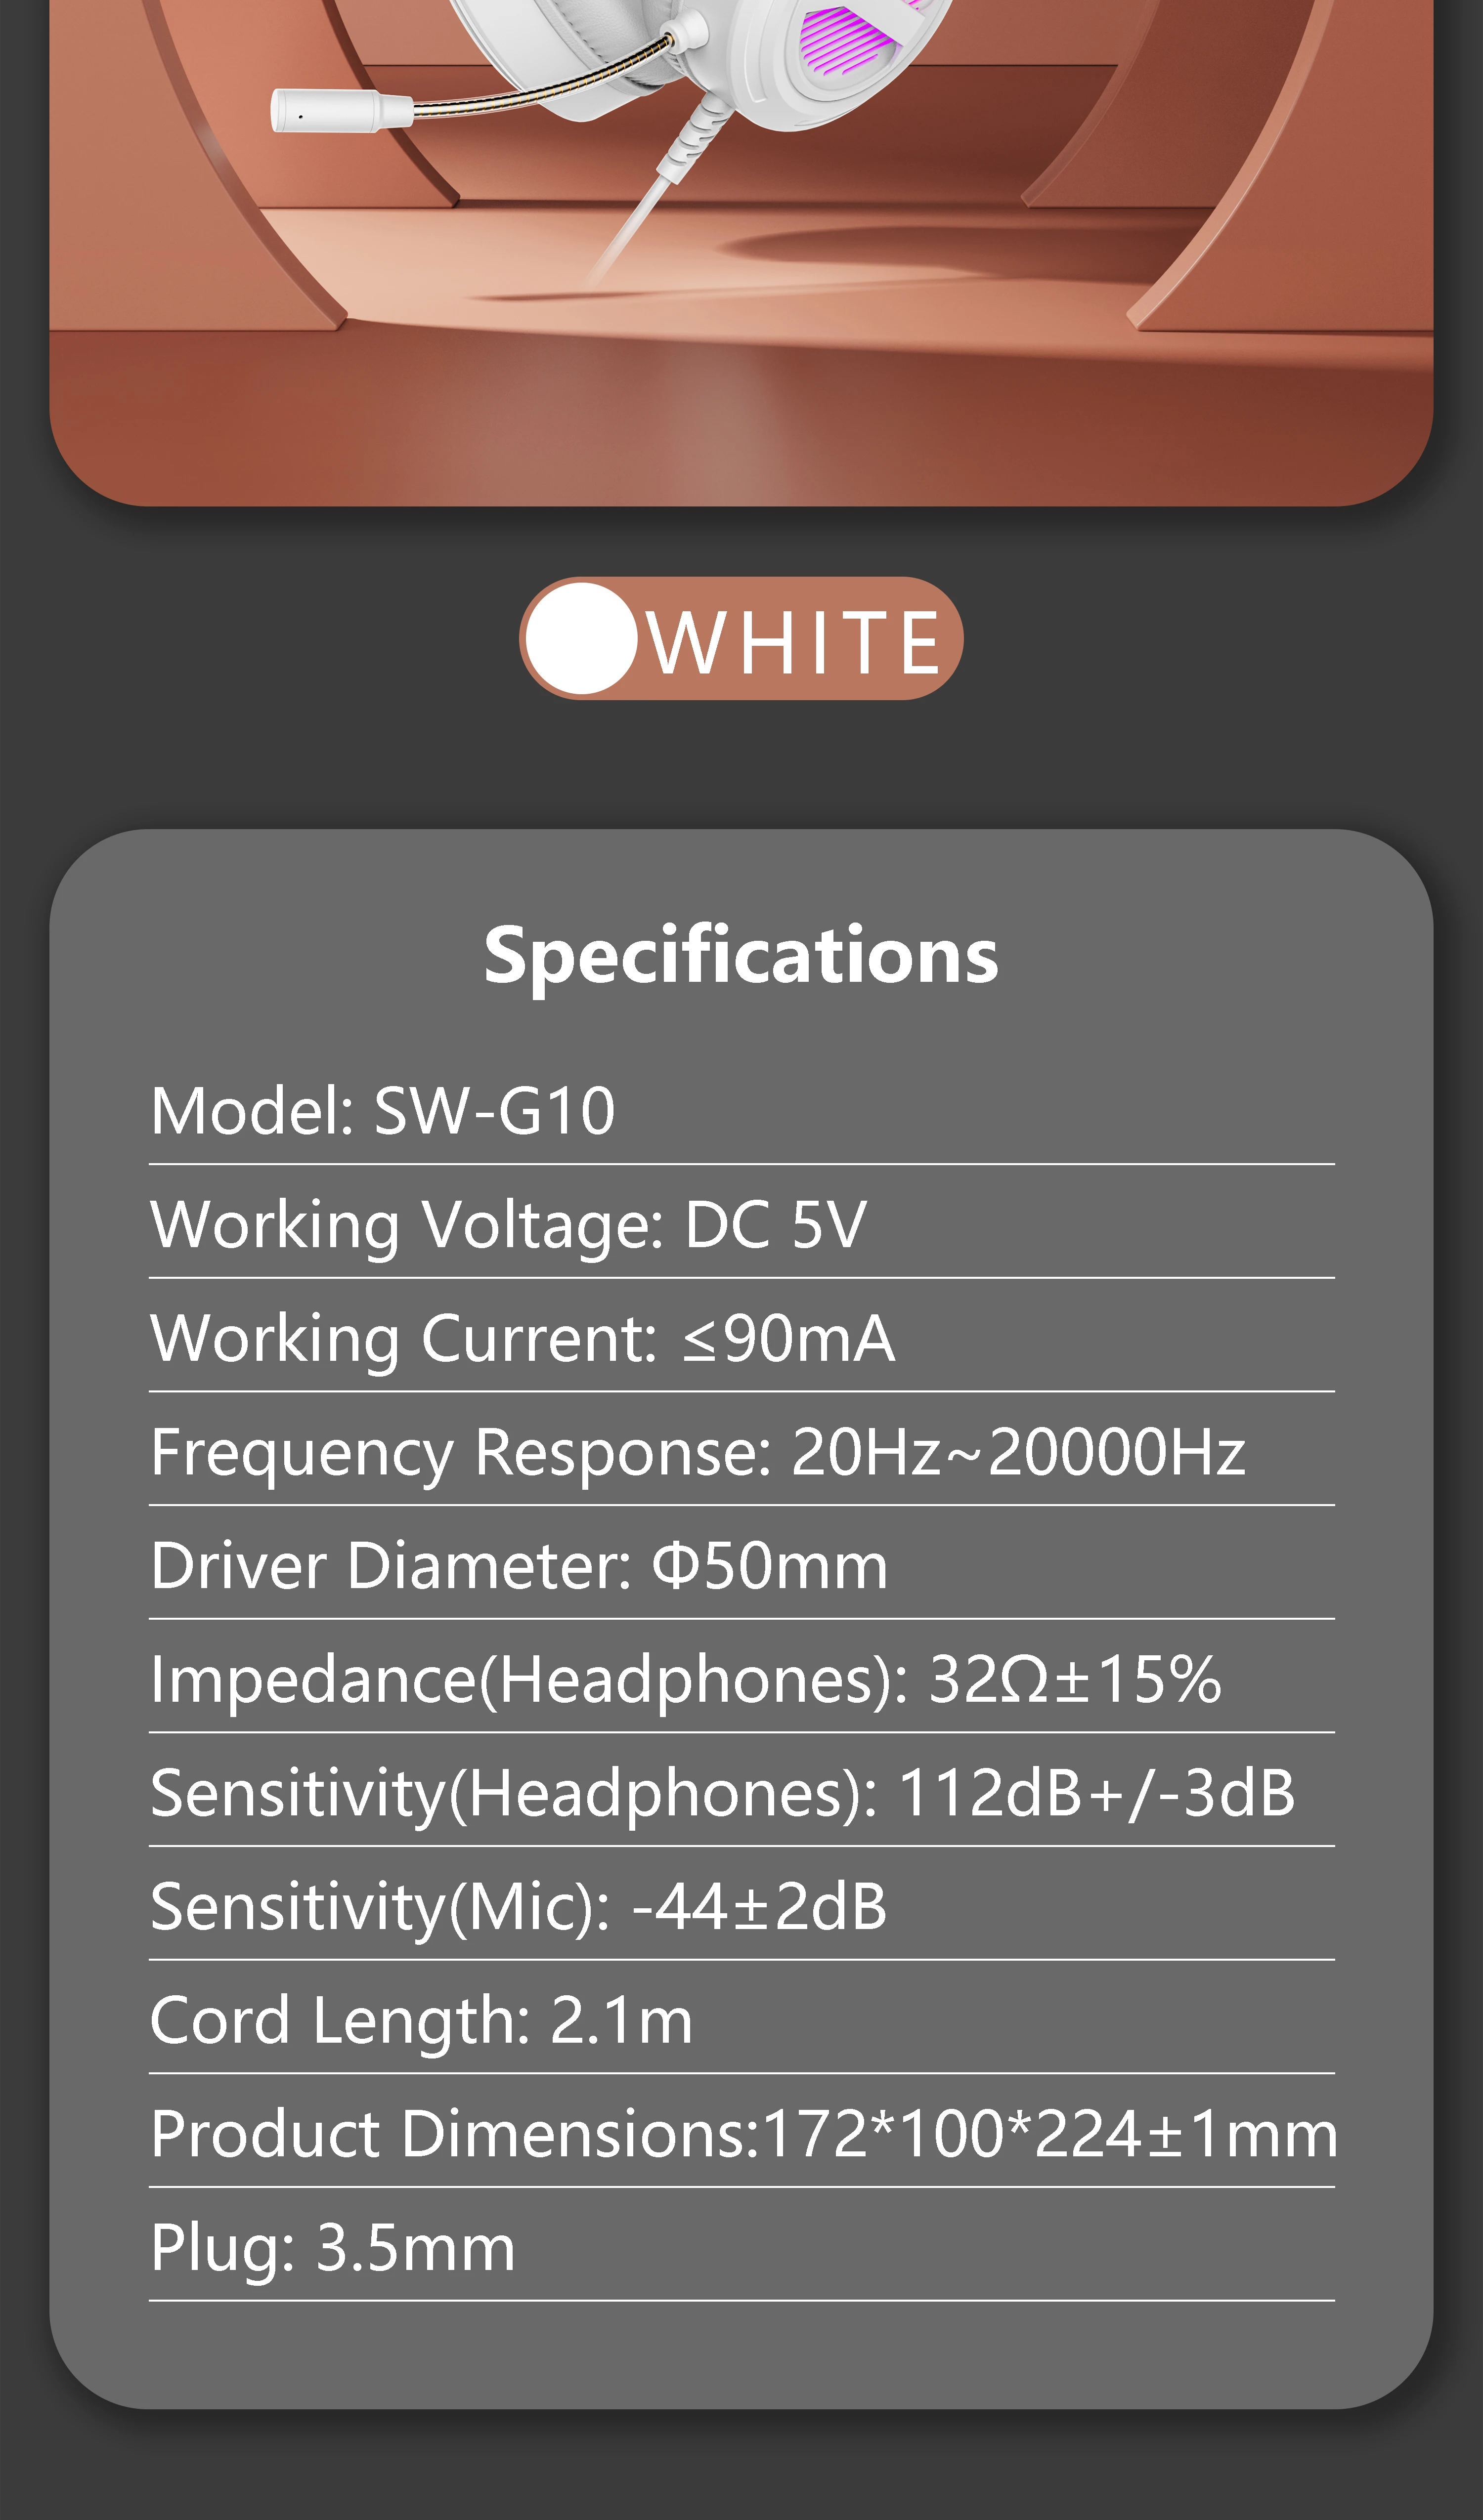
Task: Select the Cord Length: 2.1m row
Action: point(741,2019)
